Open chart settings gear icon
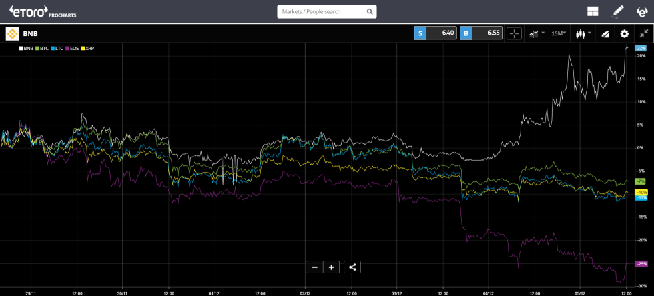Screen dimensions: 654x296 pos(625,33)
